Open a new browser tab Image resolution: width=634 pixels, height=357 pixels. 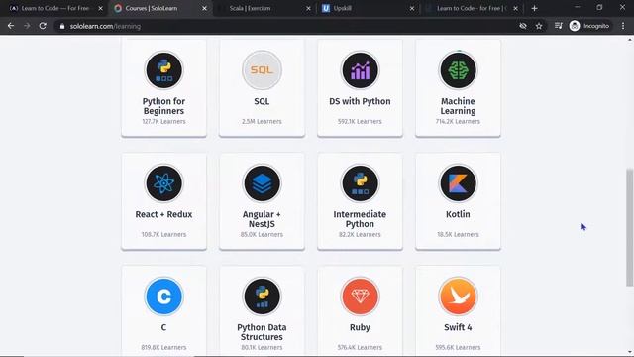[534, 8]
